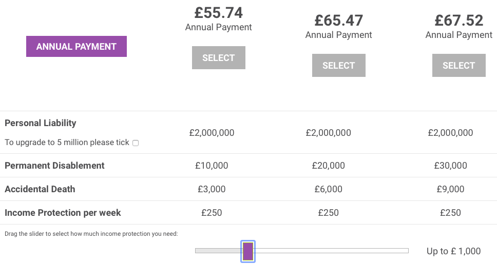Click the £9,000 Accidental Death value
The image size is (497, 264).
tap(450, 189)
